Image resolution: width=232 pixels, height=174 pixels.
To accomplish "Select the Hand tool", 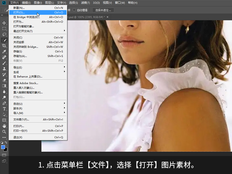I will pyautogui.click(x=4, y=126).
